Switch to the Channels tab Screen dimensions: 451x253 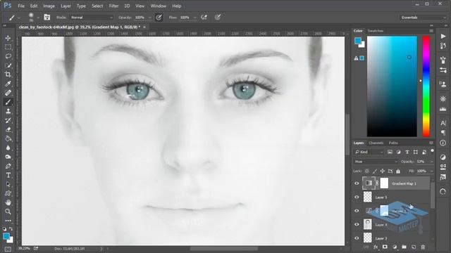(376, 143)
